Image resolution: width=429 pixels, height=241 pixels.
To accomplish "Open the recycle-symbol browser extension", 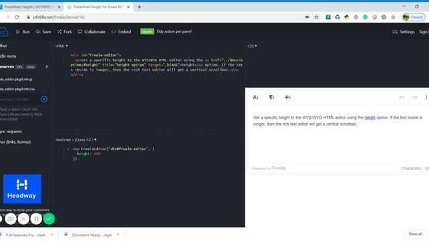I will (337, 17).
